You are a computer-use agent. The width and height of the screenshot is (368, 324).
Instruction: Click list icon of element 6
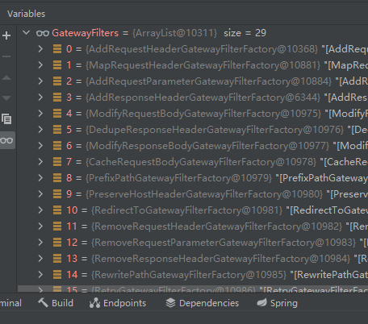[57, 146]
